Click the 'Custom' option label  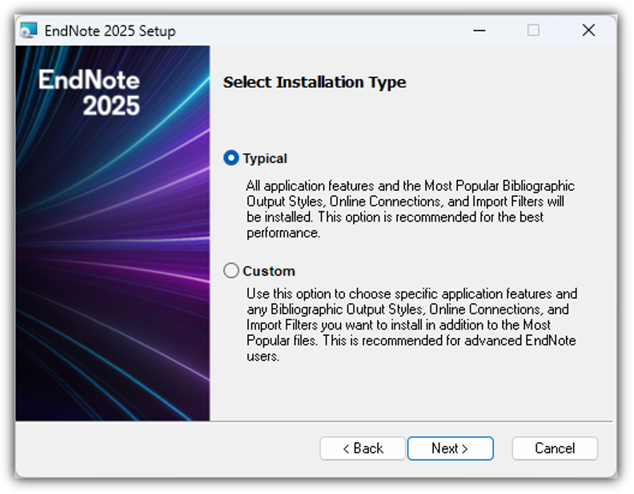click(269, 271)
